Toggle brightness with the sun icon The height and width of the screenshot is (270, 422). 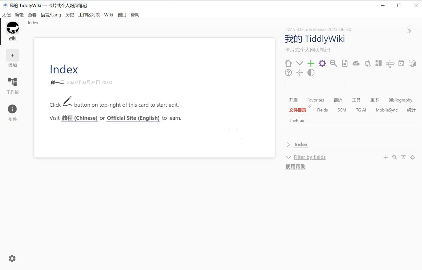[x=299, y=72]
